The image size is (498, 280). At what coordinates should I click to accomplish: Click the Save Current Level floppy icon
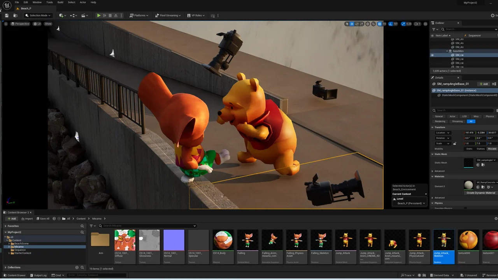7,16
